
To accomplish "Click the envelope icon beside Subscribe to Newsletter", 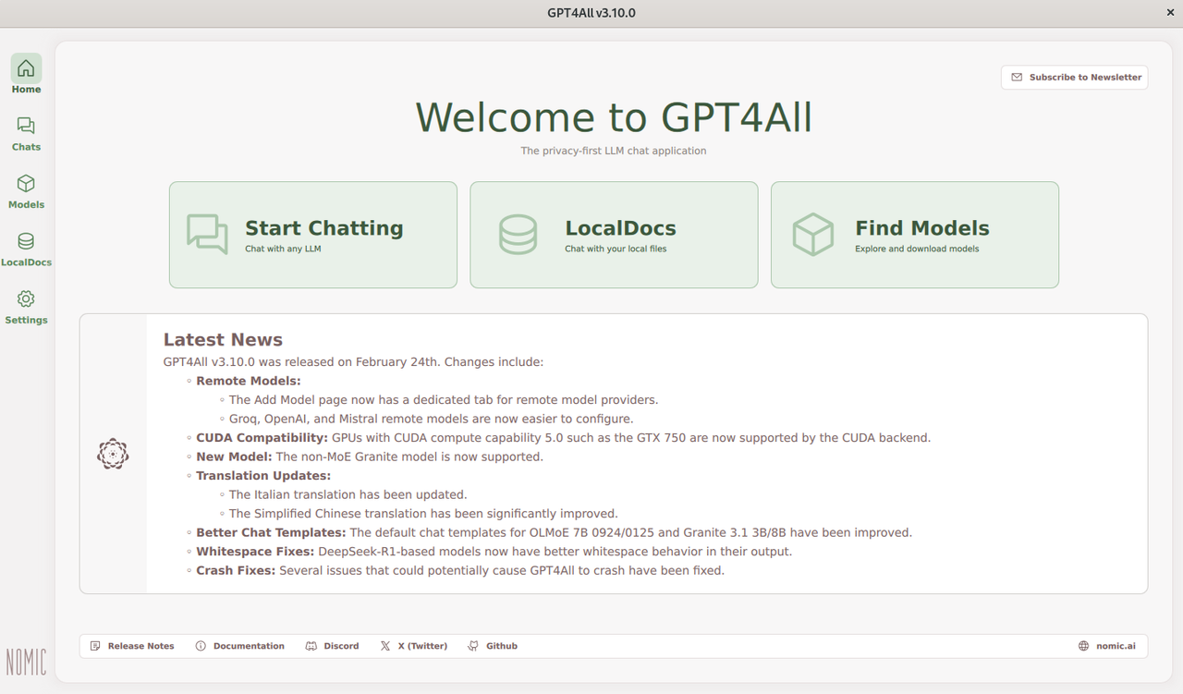I will pyautogui.click(x=1017, y=78).
